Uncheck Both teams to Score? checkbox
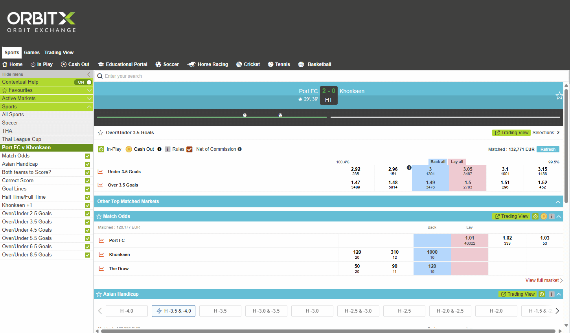This screenshot has width=570, height=333. point(88,172)
